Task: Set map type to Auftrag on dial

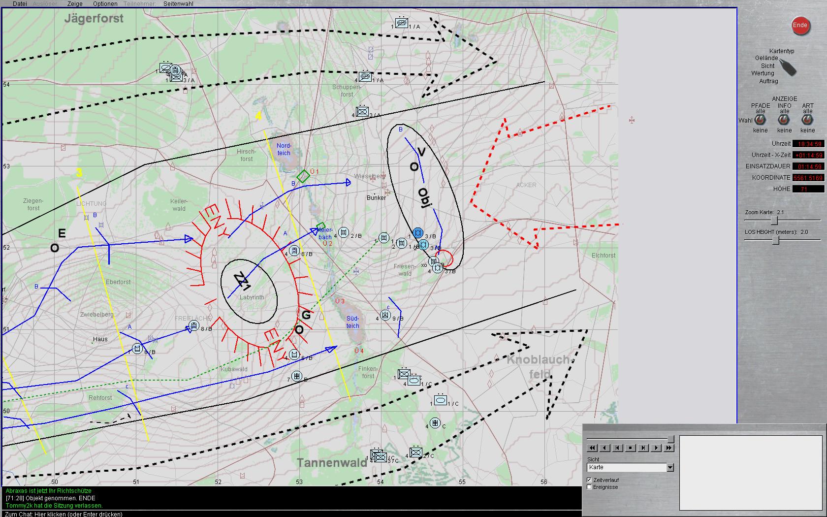Action: pyautogui.click(x=768, y=81)
